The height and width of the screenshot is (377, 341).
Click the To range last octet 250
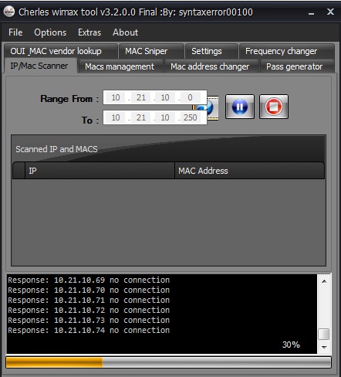click(190, 117)
